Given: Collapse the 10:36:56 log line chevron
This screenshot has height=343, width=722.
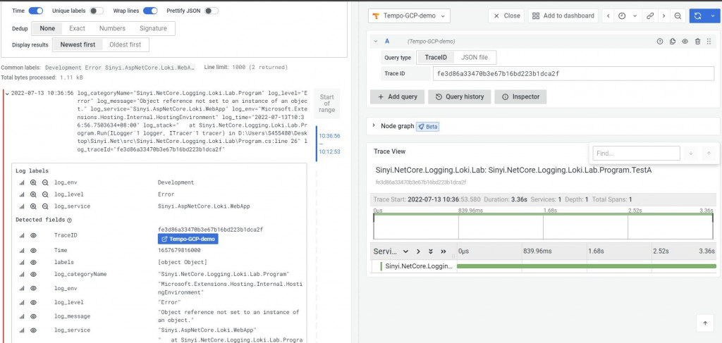Looking at the screenshot, I should point(7,93).
